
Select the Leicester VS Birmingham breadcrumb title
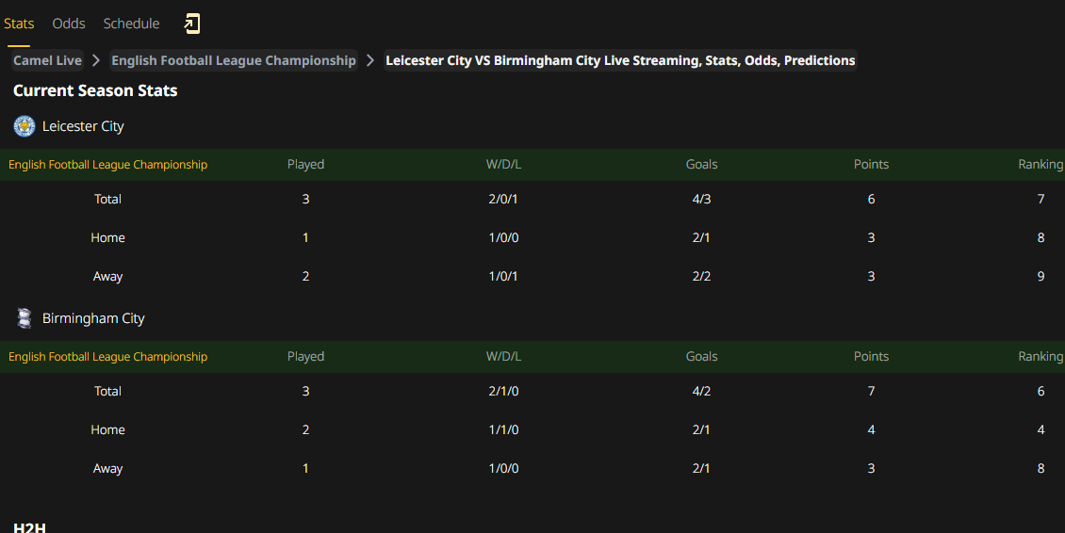620,60
